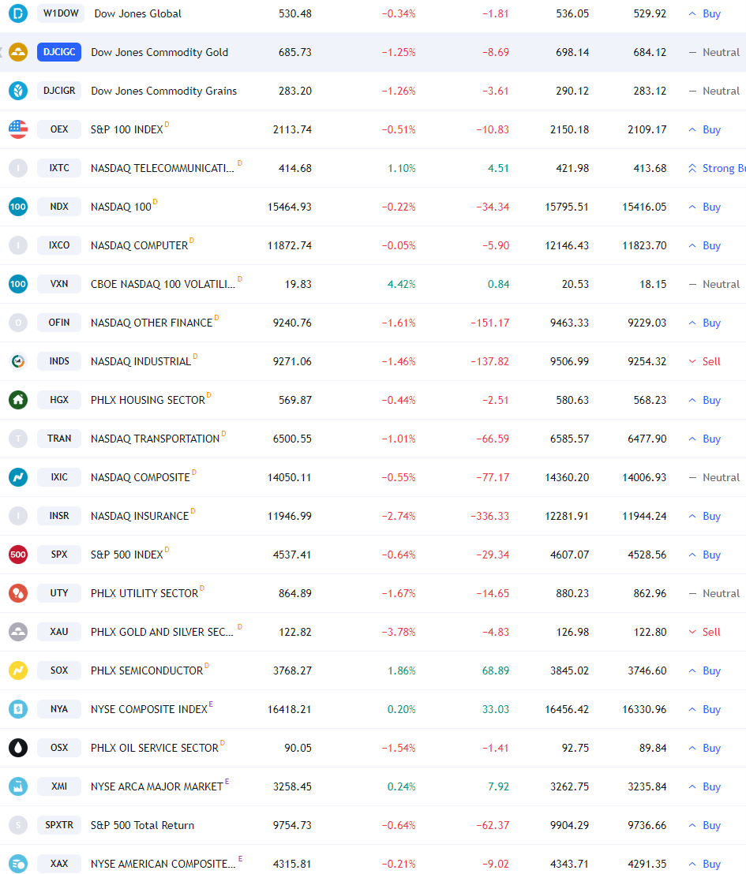Click the −336.33 change for INSR
Screen dimensions: 746x874
click(490, 516)
